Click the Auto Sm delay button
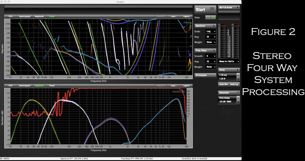The height and width of the screenshot is (161, 305). [x=223, y=84]
